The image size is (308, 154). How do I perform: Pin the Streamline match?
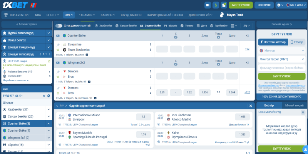click(x=58, y=45)
